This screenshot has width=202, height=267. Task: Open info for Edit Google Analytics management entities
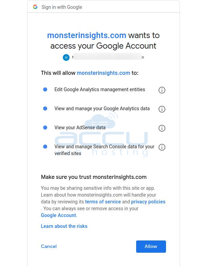pos(162,90)
